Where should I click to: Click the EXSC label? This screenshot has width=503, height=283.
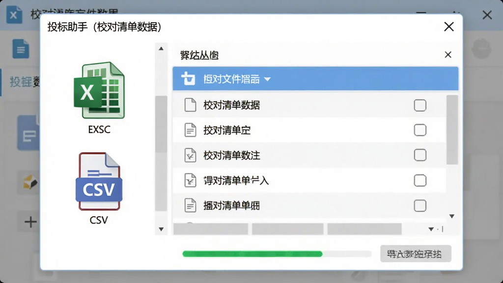99,129
